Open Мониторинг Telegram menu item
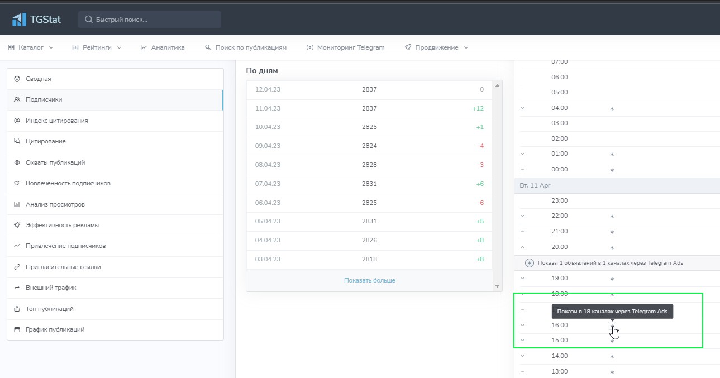The image size is (720, 378). coord(346,47)
